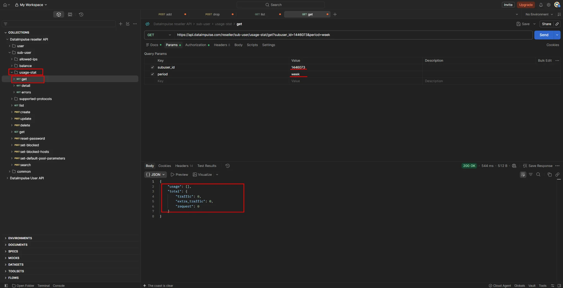Open the JSON format dropdown

tap(155, 175)
